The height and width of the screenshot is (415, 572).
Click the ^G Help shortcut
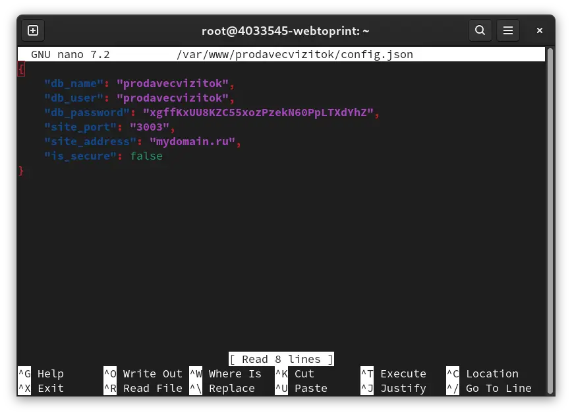pyautogui.click(x=42, y=373)
